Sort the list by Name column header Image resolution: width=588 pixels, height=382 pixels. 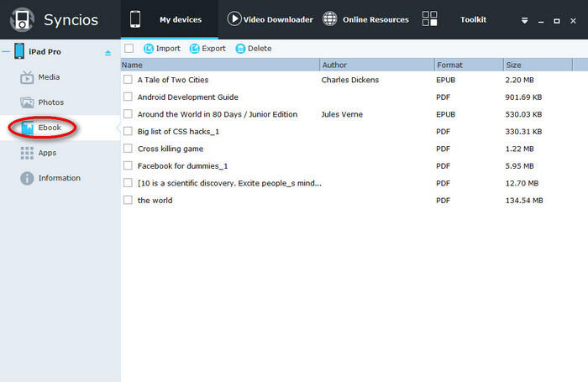(x=220, y=65)
